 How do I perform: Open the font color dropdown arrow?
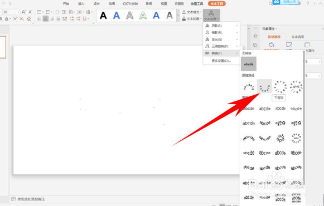tap(11, 19)
